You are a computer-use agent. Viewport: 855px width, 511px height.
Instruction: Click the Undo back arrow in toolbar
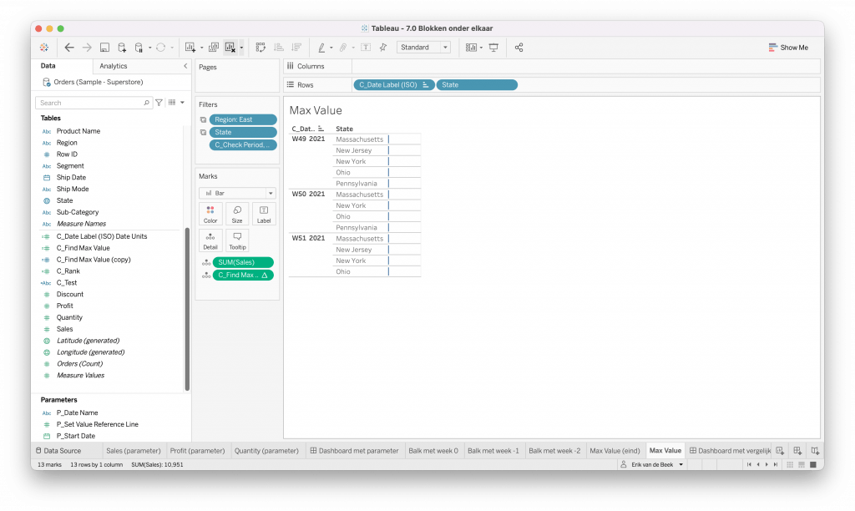coord(69,48)
